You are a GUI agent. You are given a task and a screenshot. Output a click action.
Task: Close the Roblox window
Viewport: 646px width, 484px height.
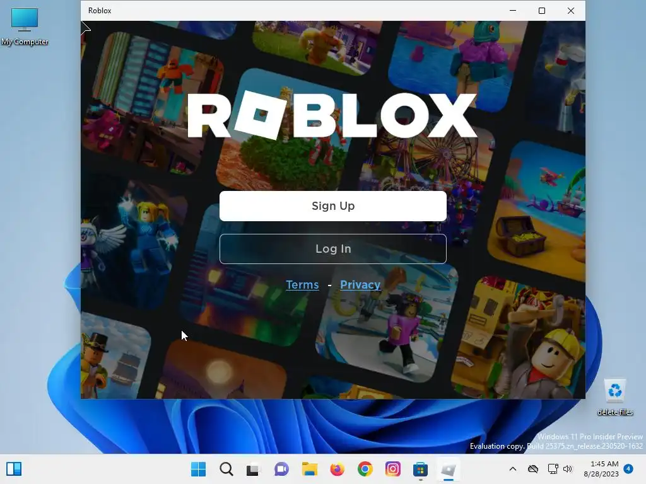point(570,11)
